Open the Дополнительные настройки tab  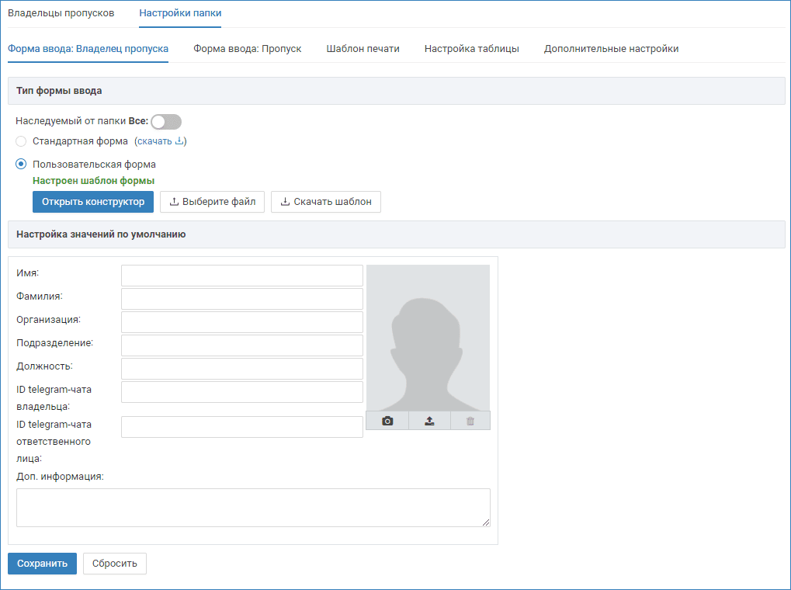(x=611, y=48)
